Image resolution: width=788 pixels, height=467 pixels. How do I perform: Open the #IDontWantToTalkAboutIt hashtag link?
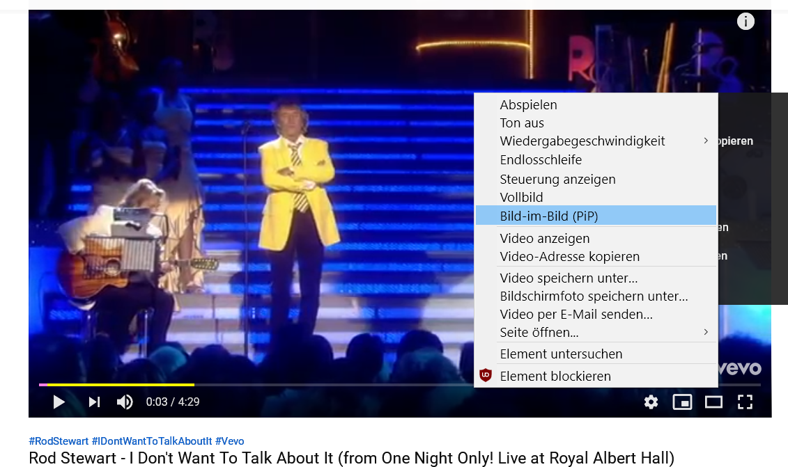click(152, 441)
